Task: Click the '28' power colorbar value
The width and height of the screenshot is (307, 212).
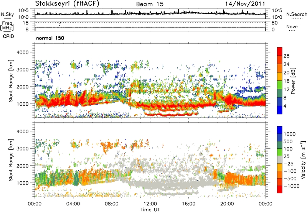Action: point(286,56)
